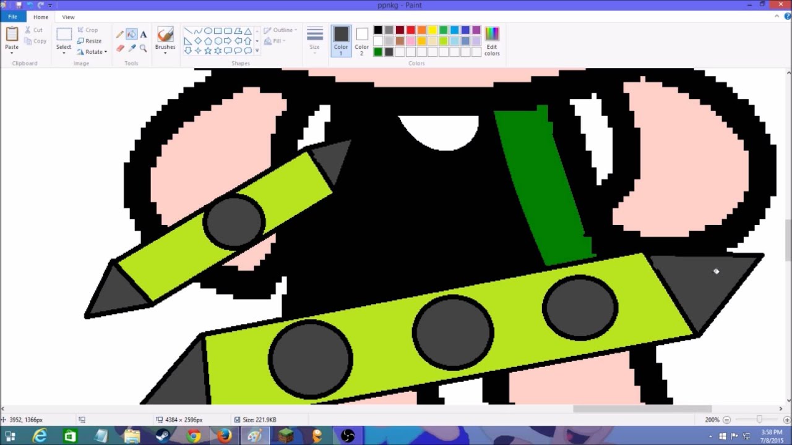
Task: Collapse the ribbon with the chevron
Action: [x=778, y=17]
